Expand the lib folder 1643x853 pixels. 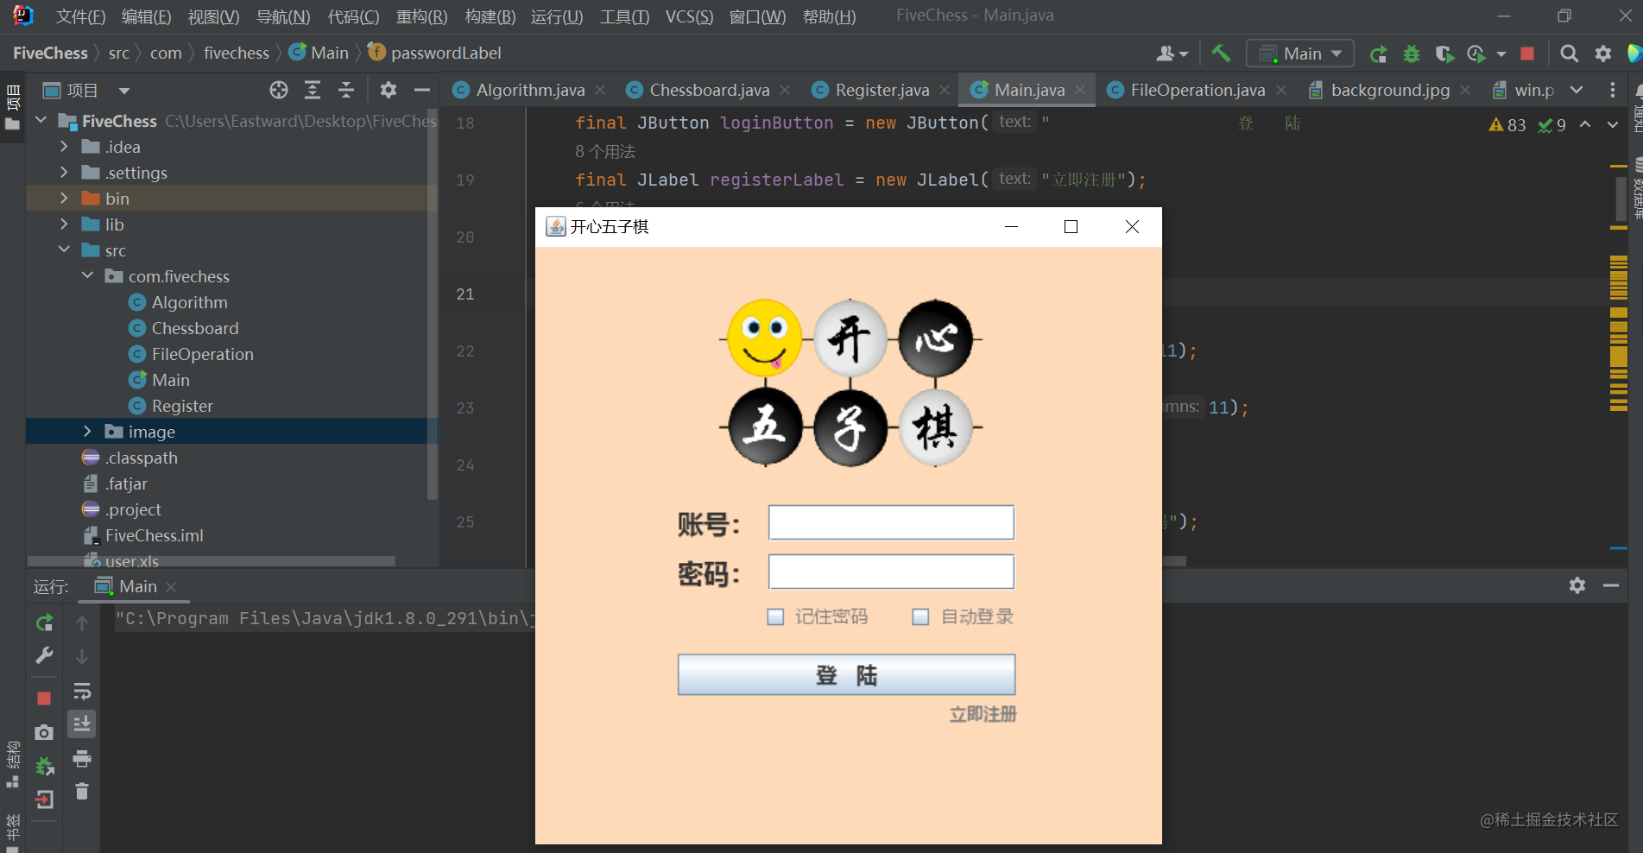[64, 224]
